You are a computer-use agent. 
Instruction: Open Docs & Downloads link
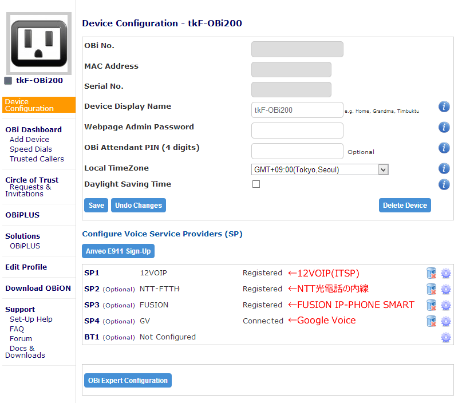tap(25, 351)
